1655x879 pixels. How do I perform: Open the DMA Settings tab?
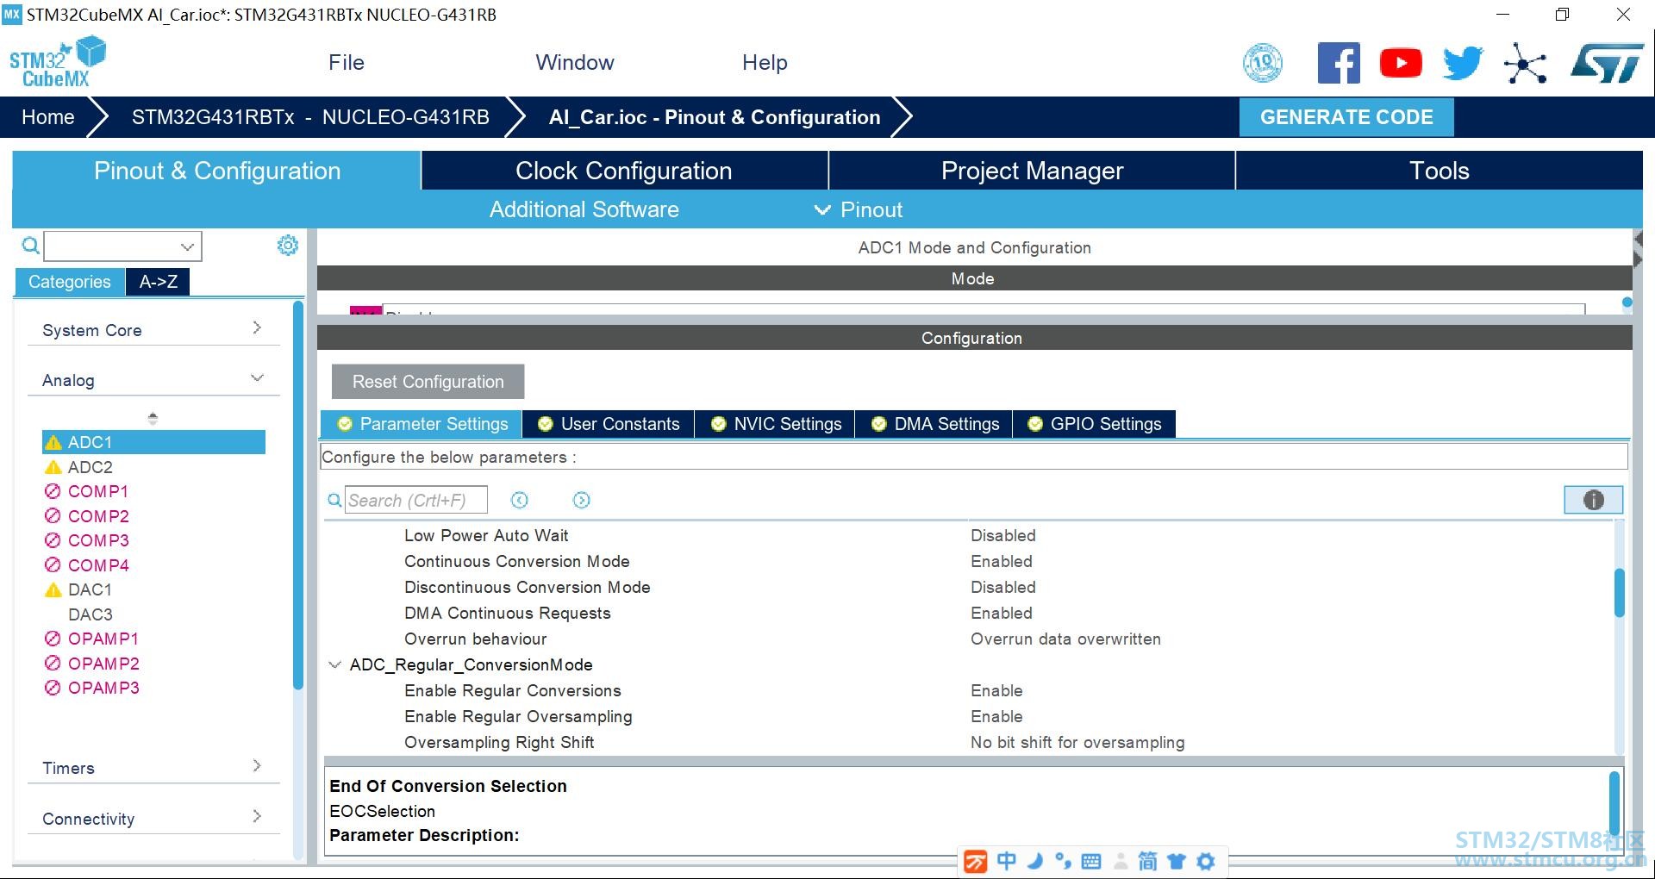click(934, 424)
